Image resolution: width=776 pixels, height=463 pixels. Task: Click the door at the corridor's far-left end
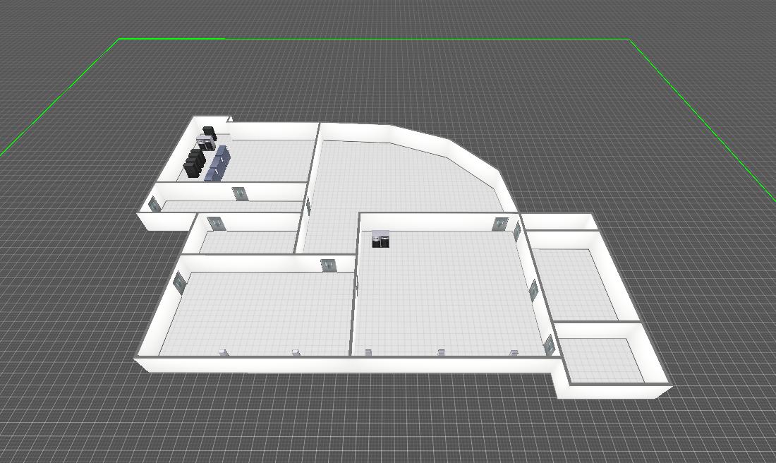click(x=154, y=205)
